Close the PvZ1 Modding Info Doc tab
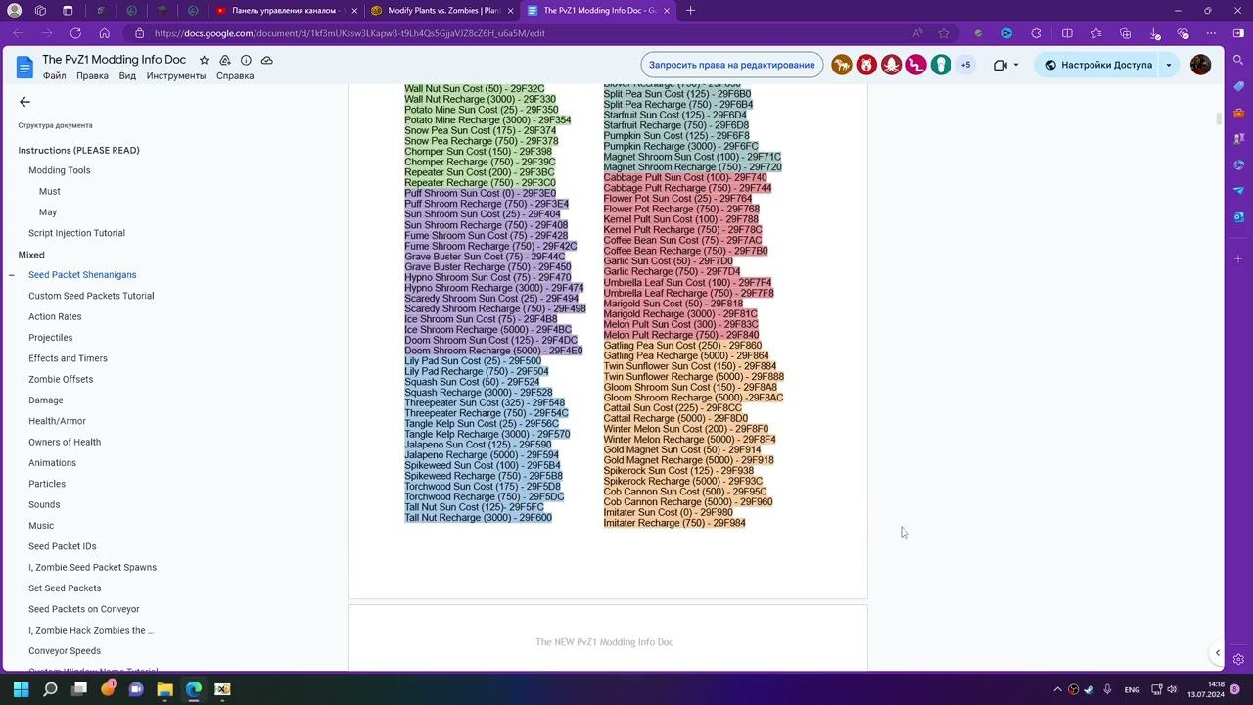The height and width of the screenshot is (705, 1253). click(667, 11)
